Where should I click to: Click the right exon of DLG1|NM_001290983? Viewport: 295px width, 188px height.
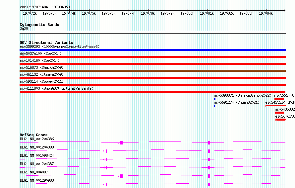click(209, 184)
